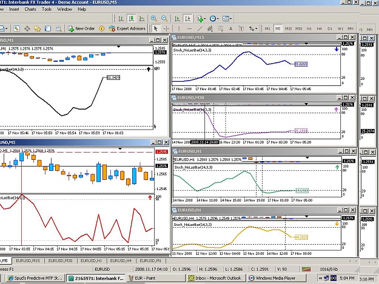The image size is (379, 284).
Task: Open Windows Media Player taskbar button
Action: pos(277,278)
